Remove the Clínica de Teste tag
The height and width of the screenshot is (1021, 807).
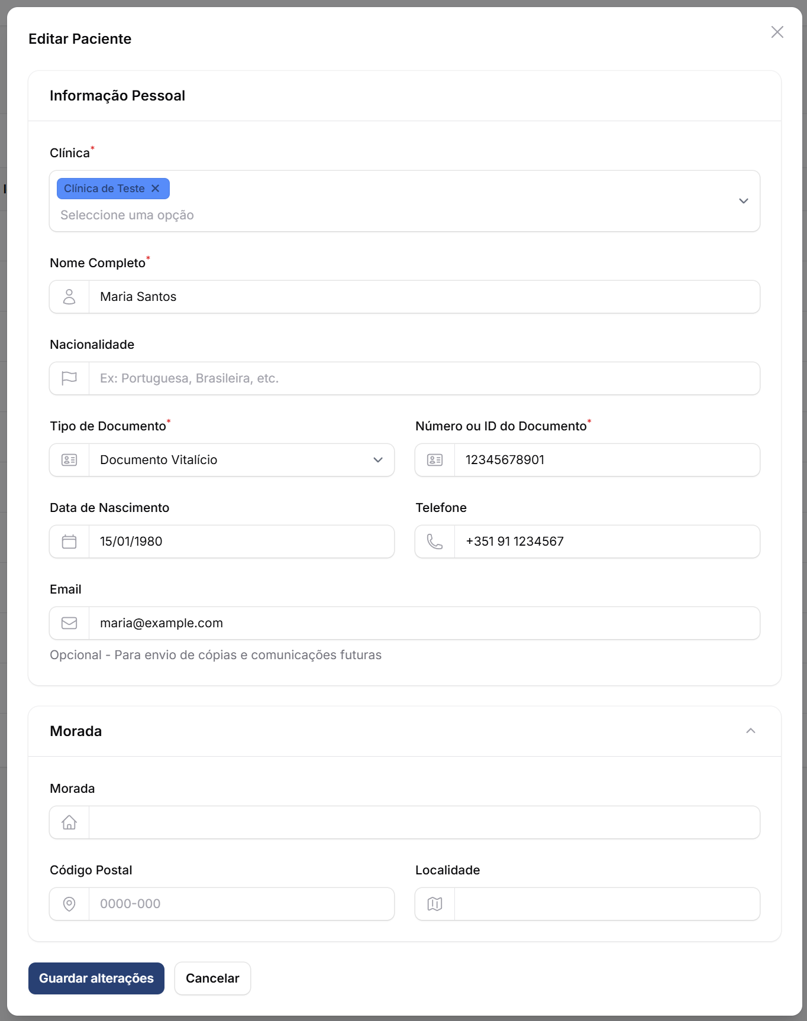156,189
